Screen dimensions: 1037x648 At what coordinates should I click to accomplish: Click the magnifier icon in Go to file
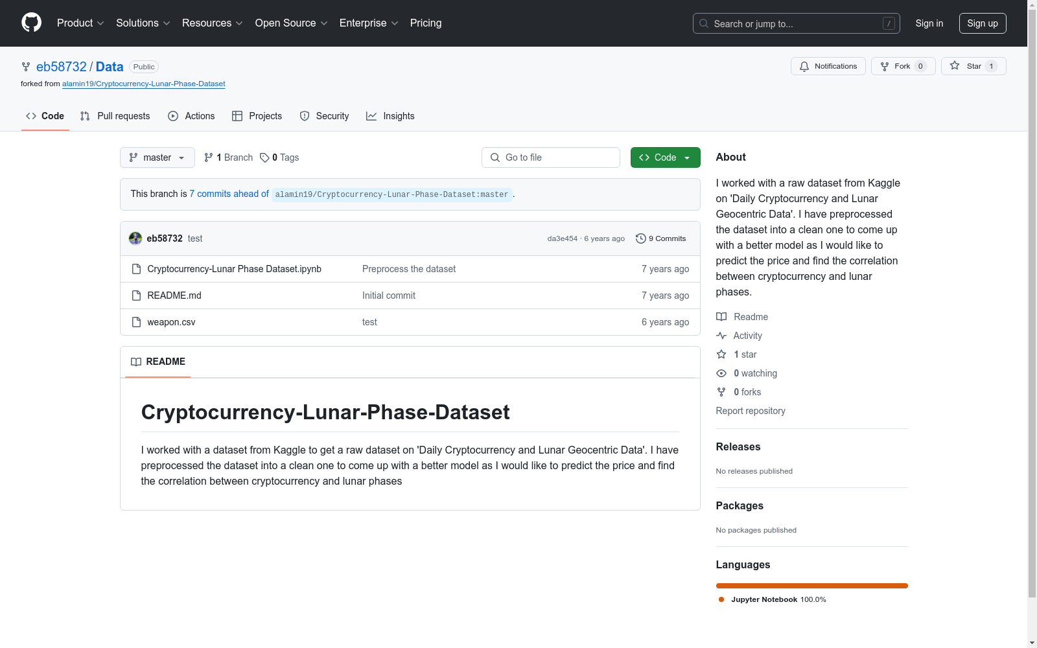[495, 157]
